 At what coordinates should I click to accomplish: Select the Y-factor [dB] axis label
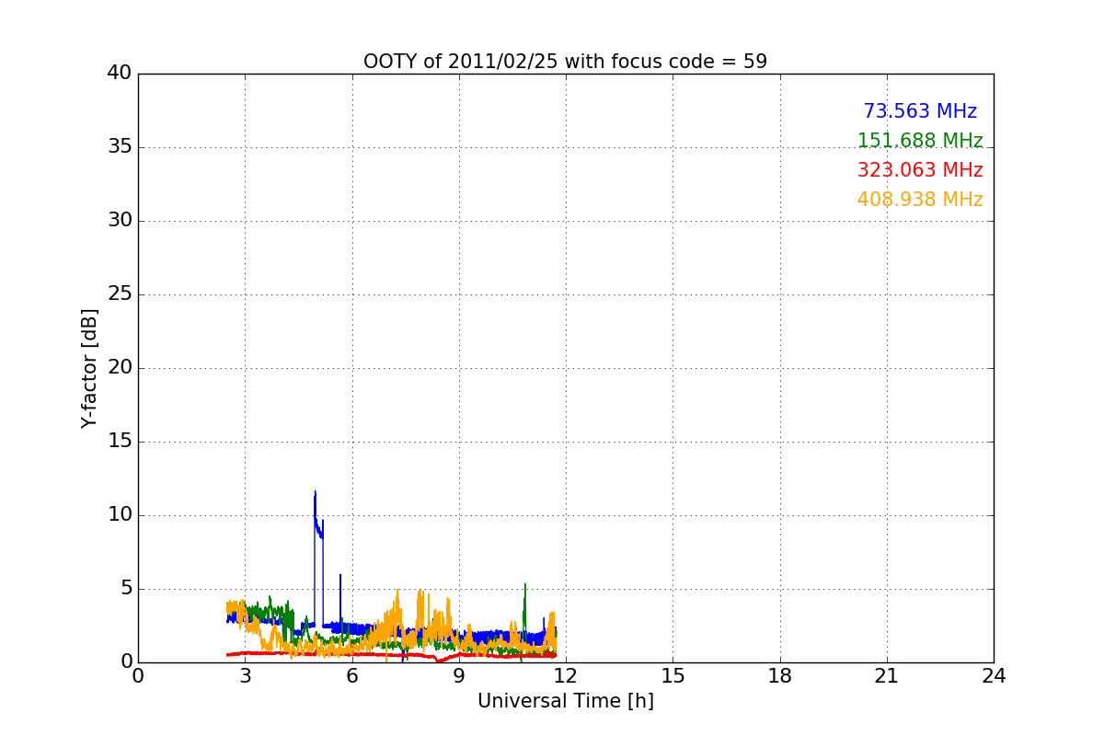coord(89,368)
